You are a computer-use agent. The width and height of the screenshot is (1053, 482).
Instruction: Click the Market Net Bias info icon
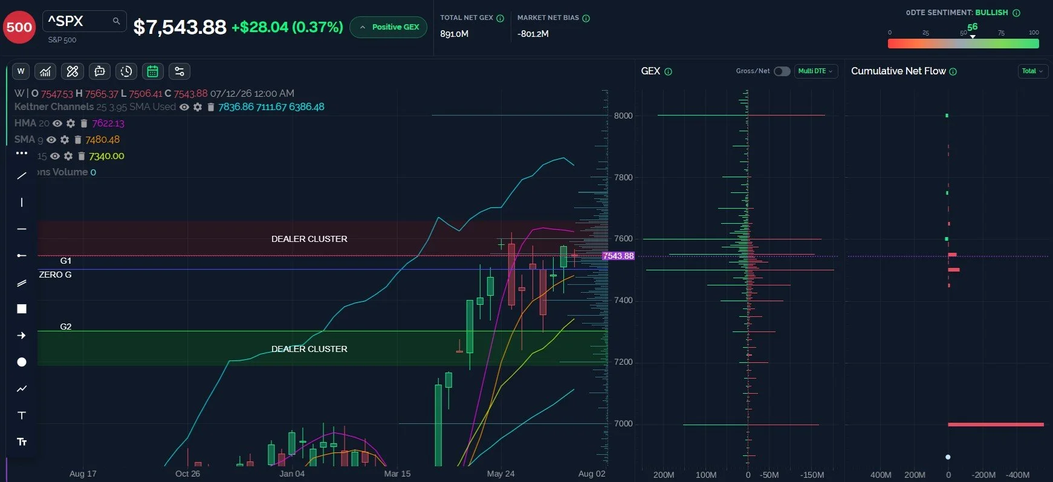586,18
